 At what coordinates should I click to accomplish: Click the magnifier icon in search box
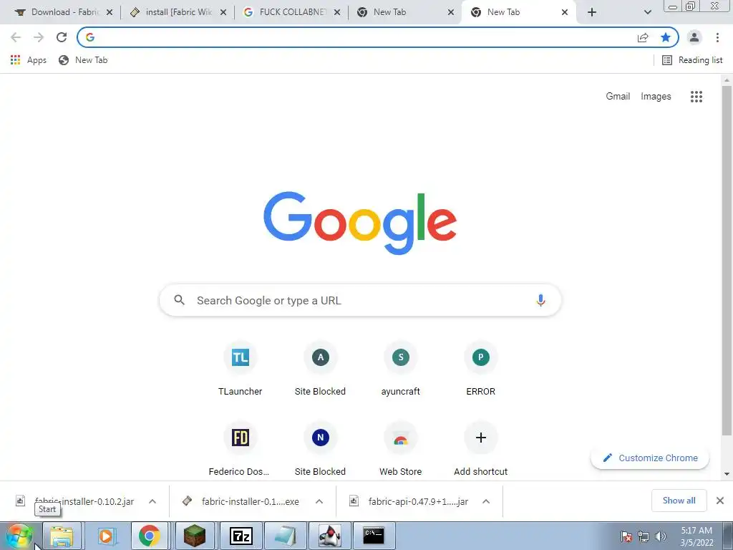coord(180,300)
